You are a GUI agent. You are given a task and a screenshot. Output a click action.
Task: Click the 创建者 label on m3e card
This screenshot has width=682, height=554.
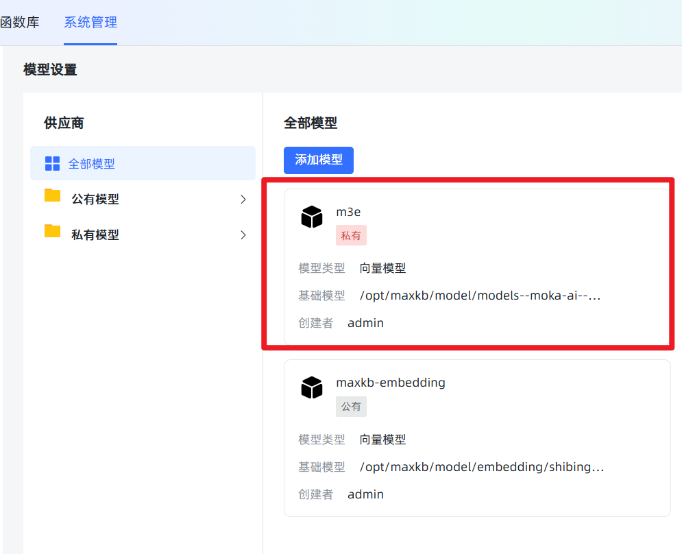pos(316,323)
